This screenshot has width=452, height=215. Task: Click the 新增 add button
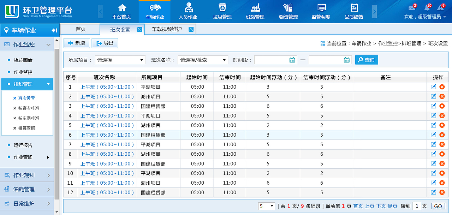pyautogui.click(x=77, y=43)
